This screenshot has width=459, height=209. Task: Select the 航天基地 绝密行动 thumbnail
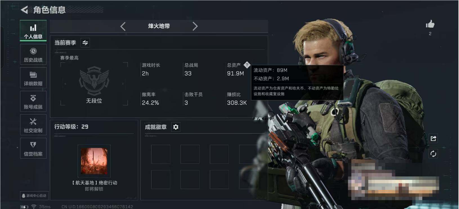click(x=94, y=161)
